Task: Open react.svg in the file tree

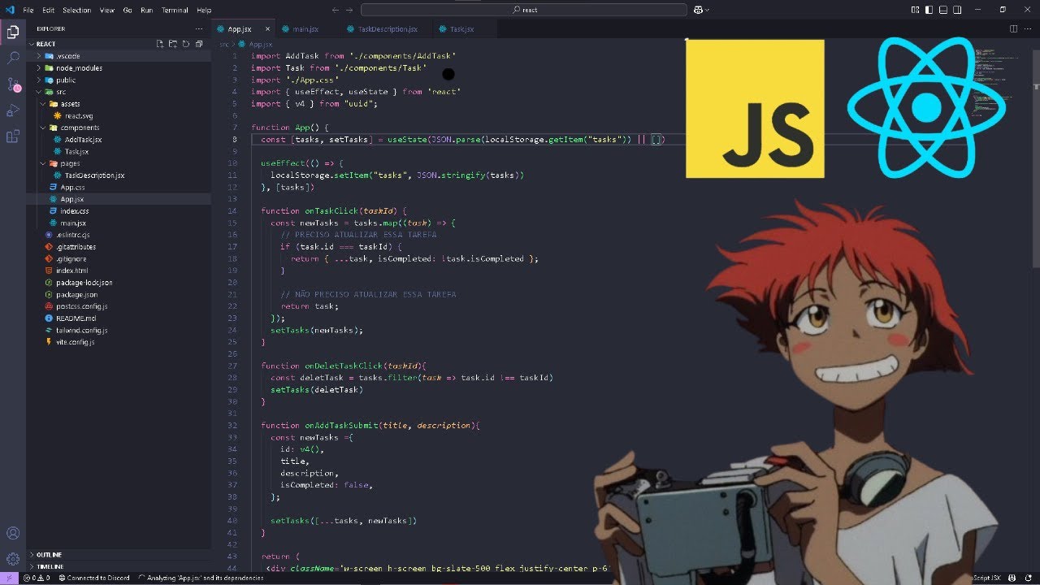Action: [x=79, y=115]
